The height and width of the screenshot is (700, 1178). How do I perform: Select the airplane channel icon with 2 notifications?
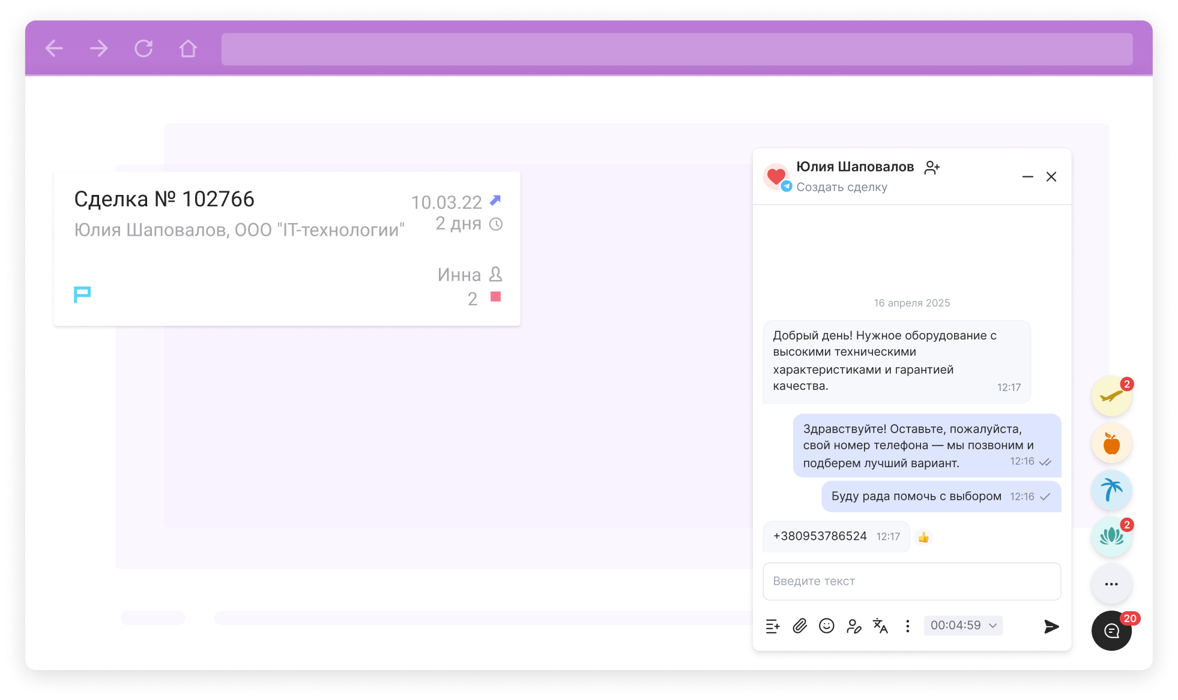(x=1111, y=396)
